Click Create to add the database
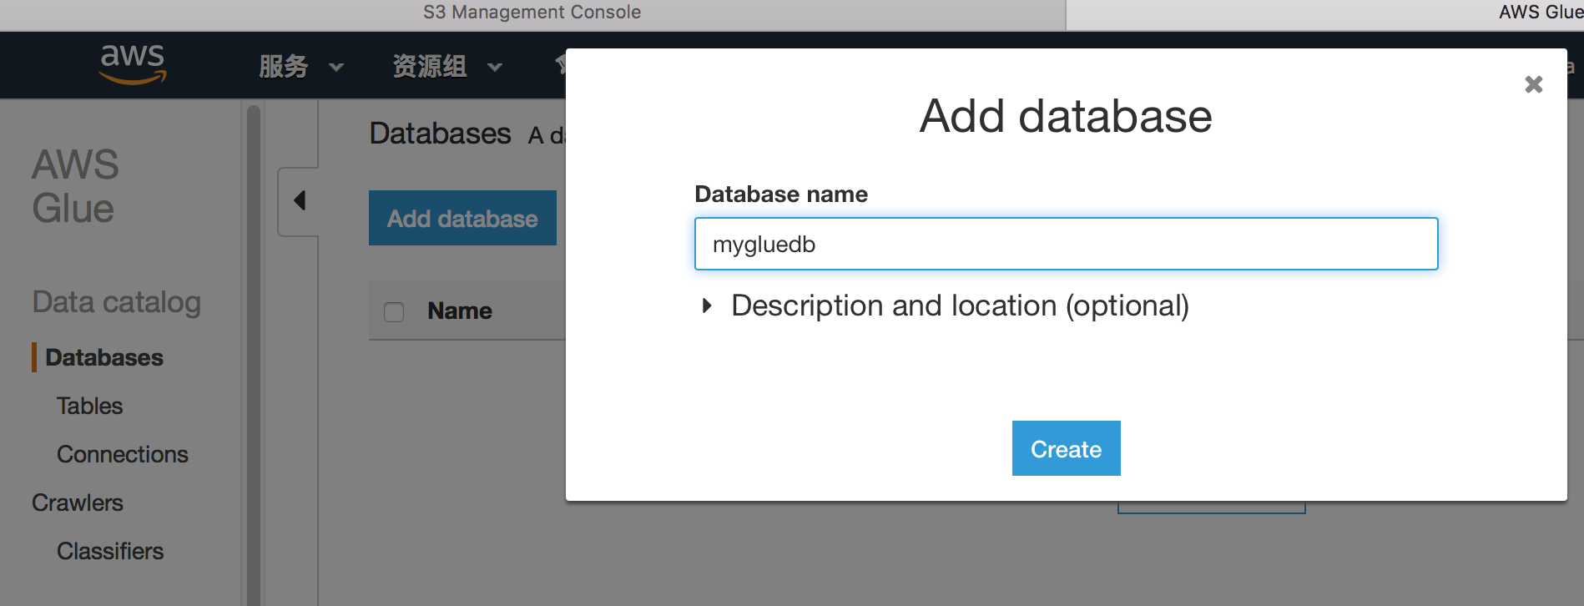1584x606 pixels. [x=1066, y=448]
